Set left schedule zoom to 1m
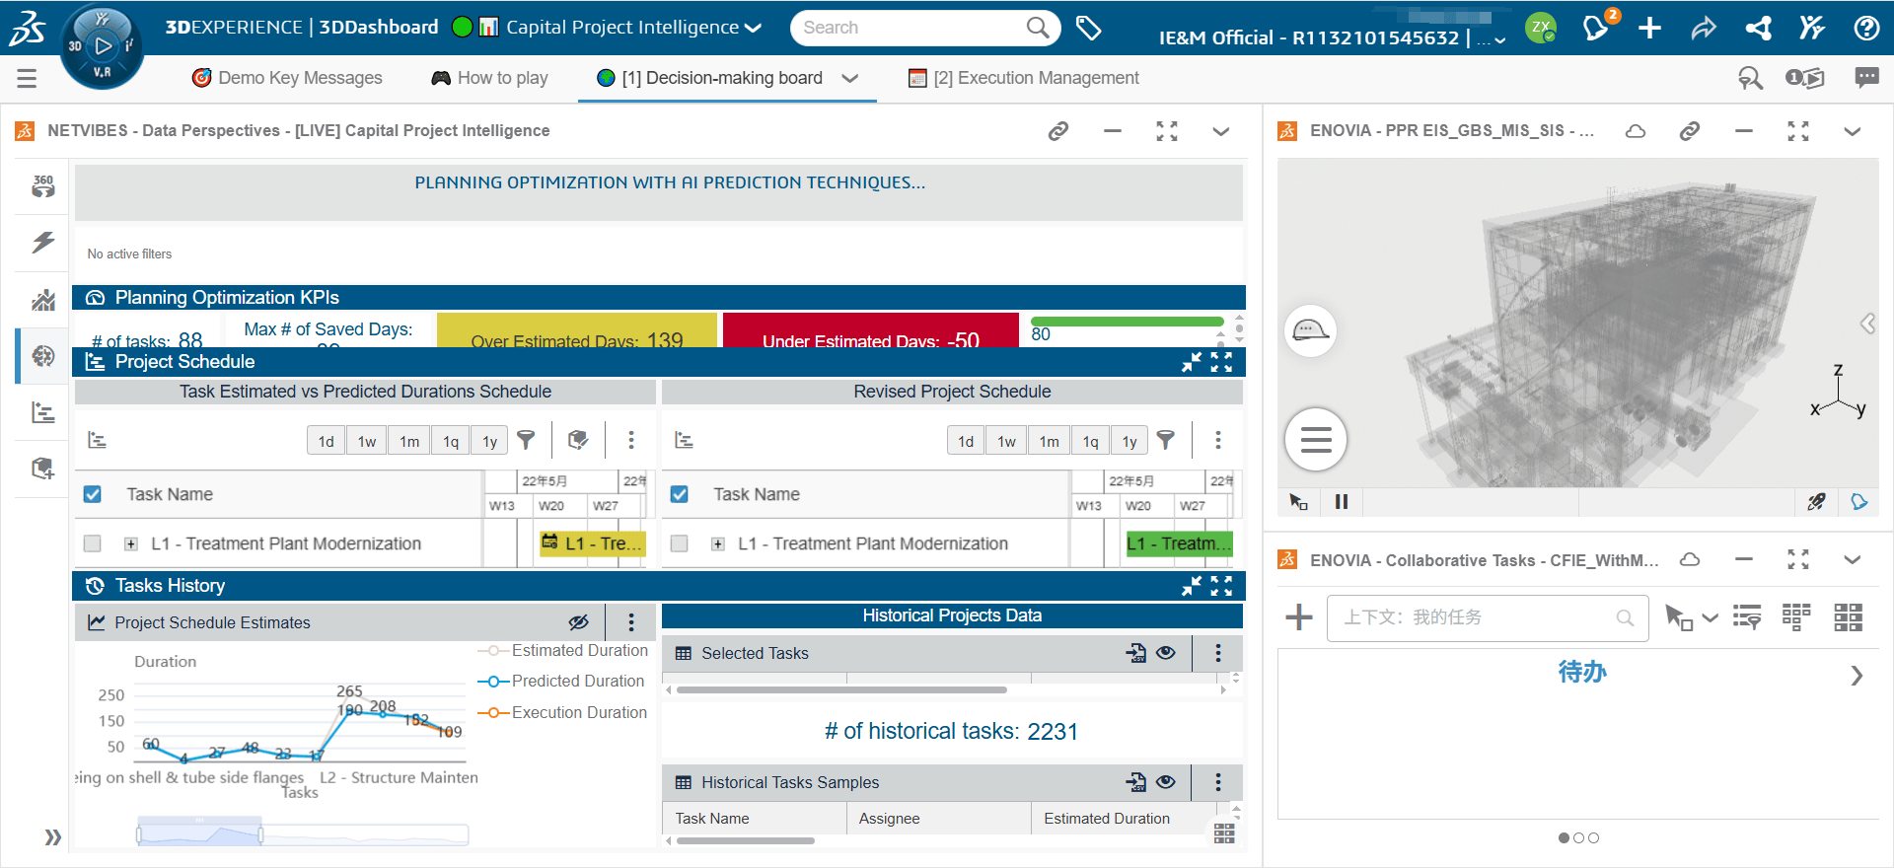1894x868 pixels. [409, 441]
